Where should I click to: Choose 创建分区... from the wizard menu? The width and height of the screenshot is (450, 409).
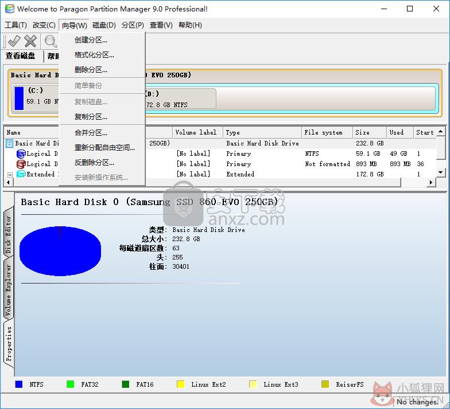pos(102,40)
